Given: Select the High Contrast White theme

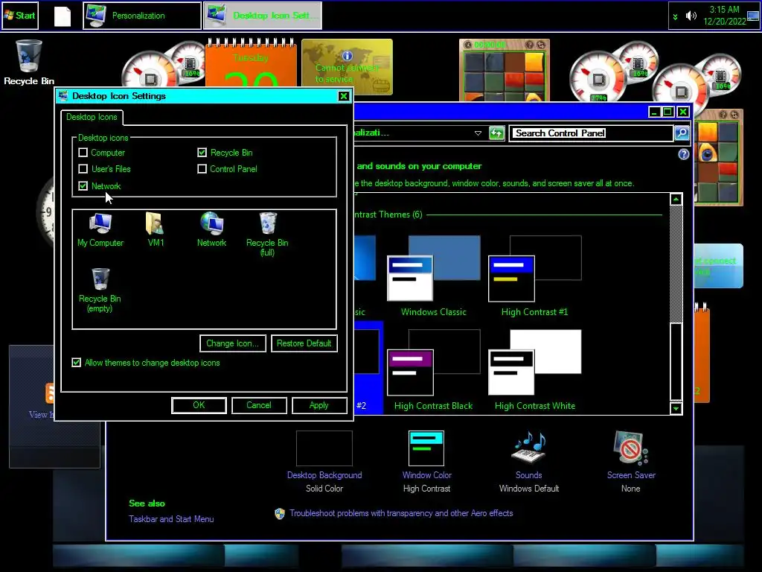Looking at the screenshot, I should [534, 370].
